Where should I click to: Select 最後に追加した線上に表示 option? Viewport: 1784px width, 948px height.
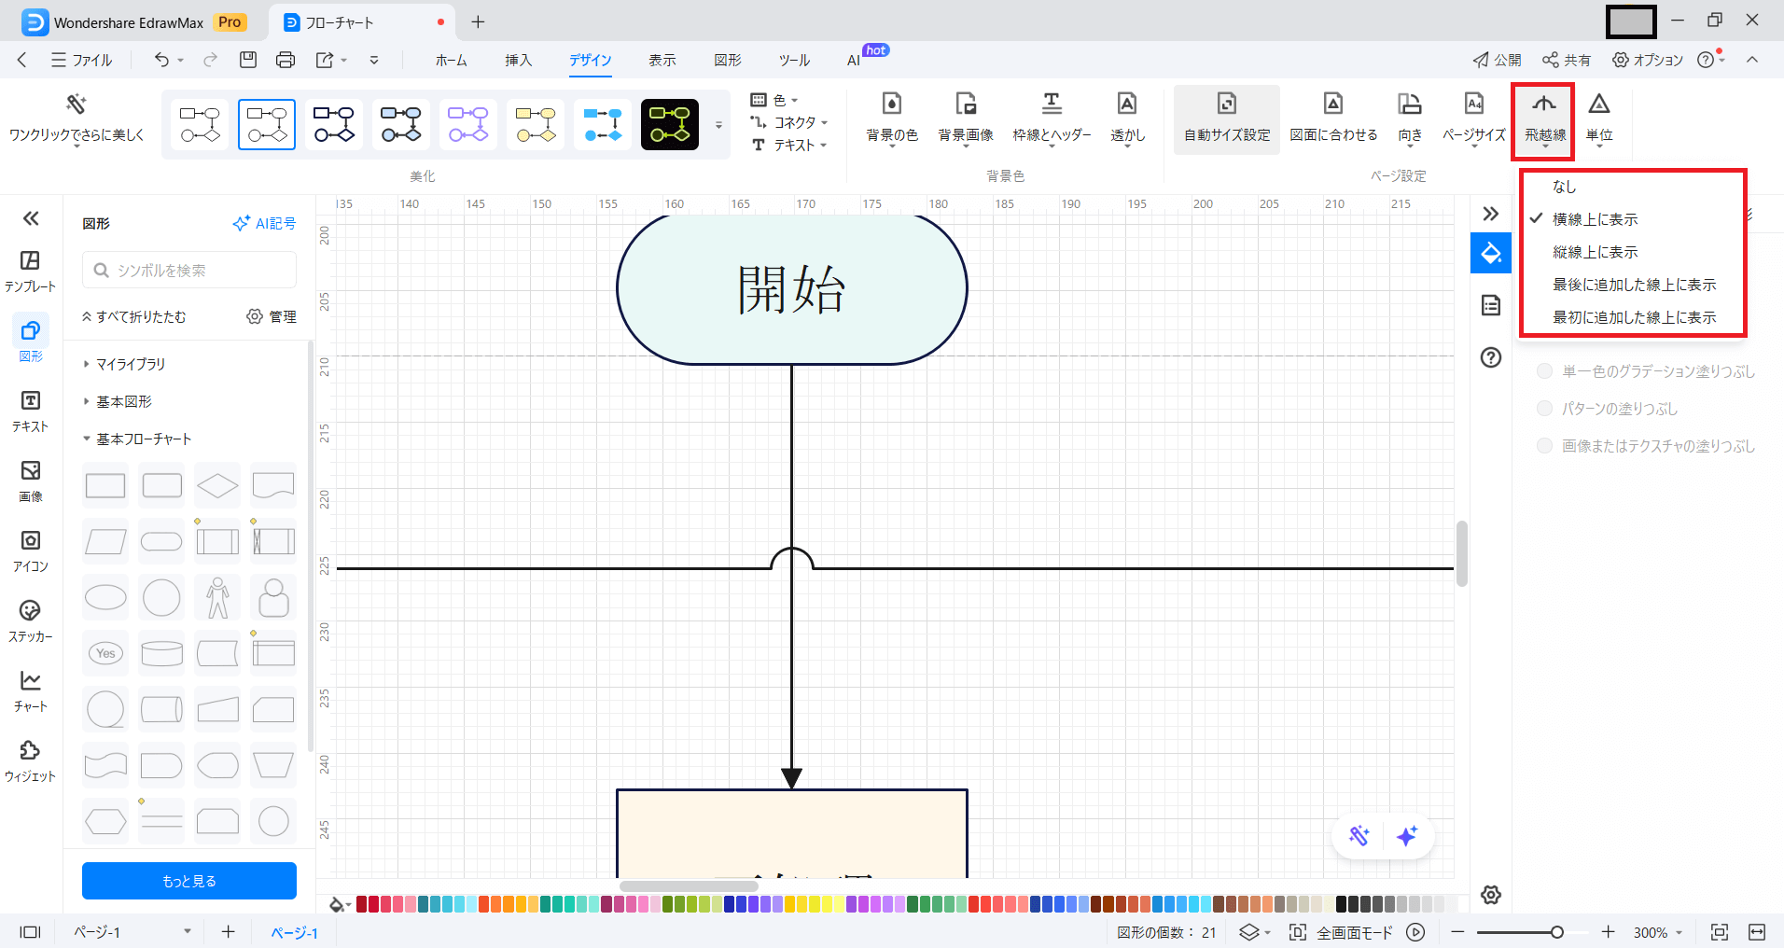click(1633, 285)
